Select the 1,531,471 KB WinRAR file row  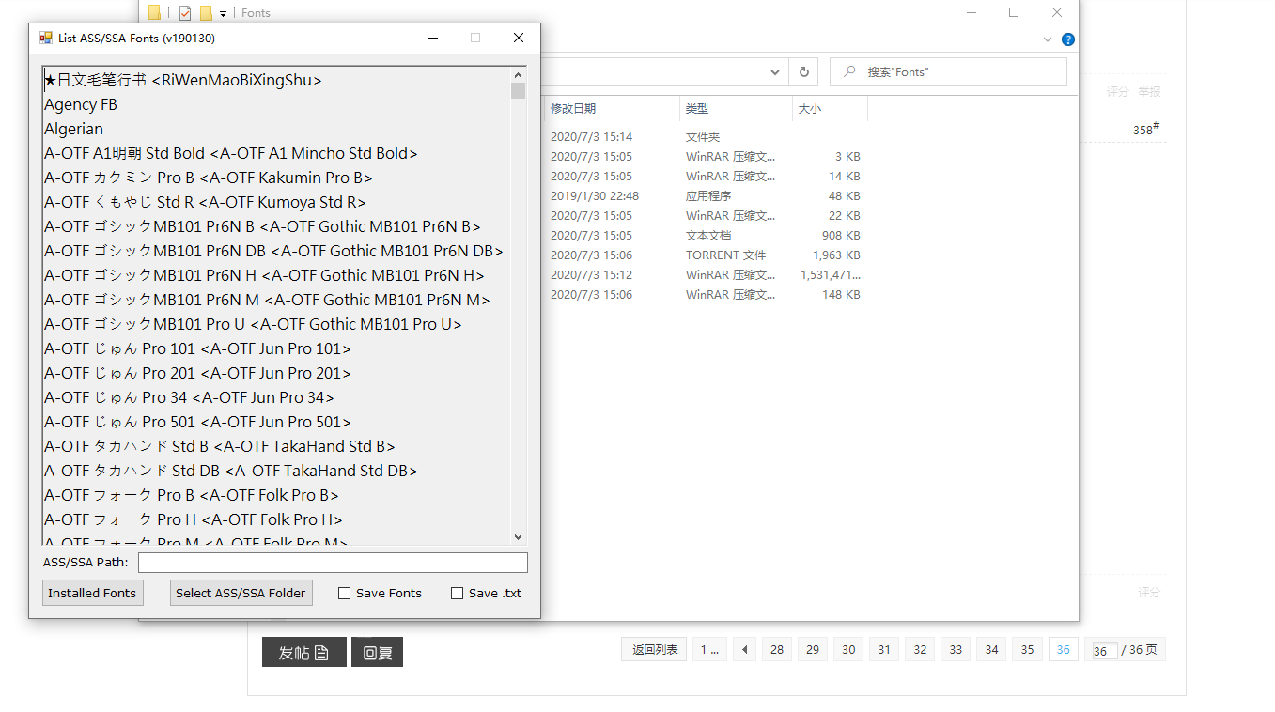pyautogui.click(x=705, y=275)
